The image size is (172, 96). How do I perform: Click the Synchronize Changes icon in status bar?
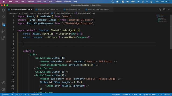(x=12, y=94)
